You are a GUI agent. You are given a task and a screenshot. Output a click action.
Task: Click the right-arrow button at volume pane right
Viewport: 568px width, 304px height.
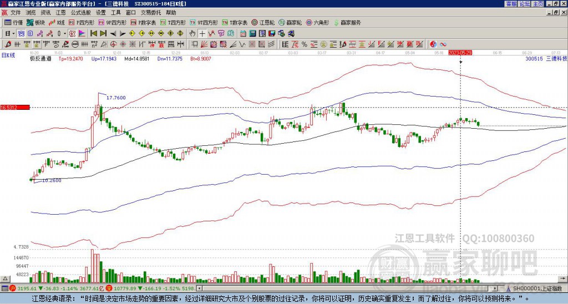click(564, 279)
